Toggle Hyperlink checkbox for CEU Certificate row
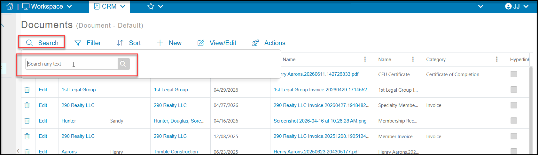This screenshot has width=538, height=155. [514, 74]
